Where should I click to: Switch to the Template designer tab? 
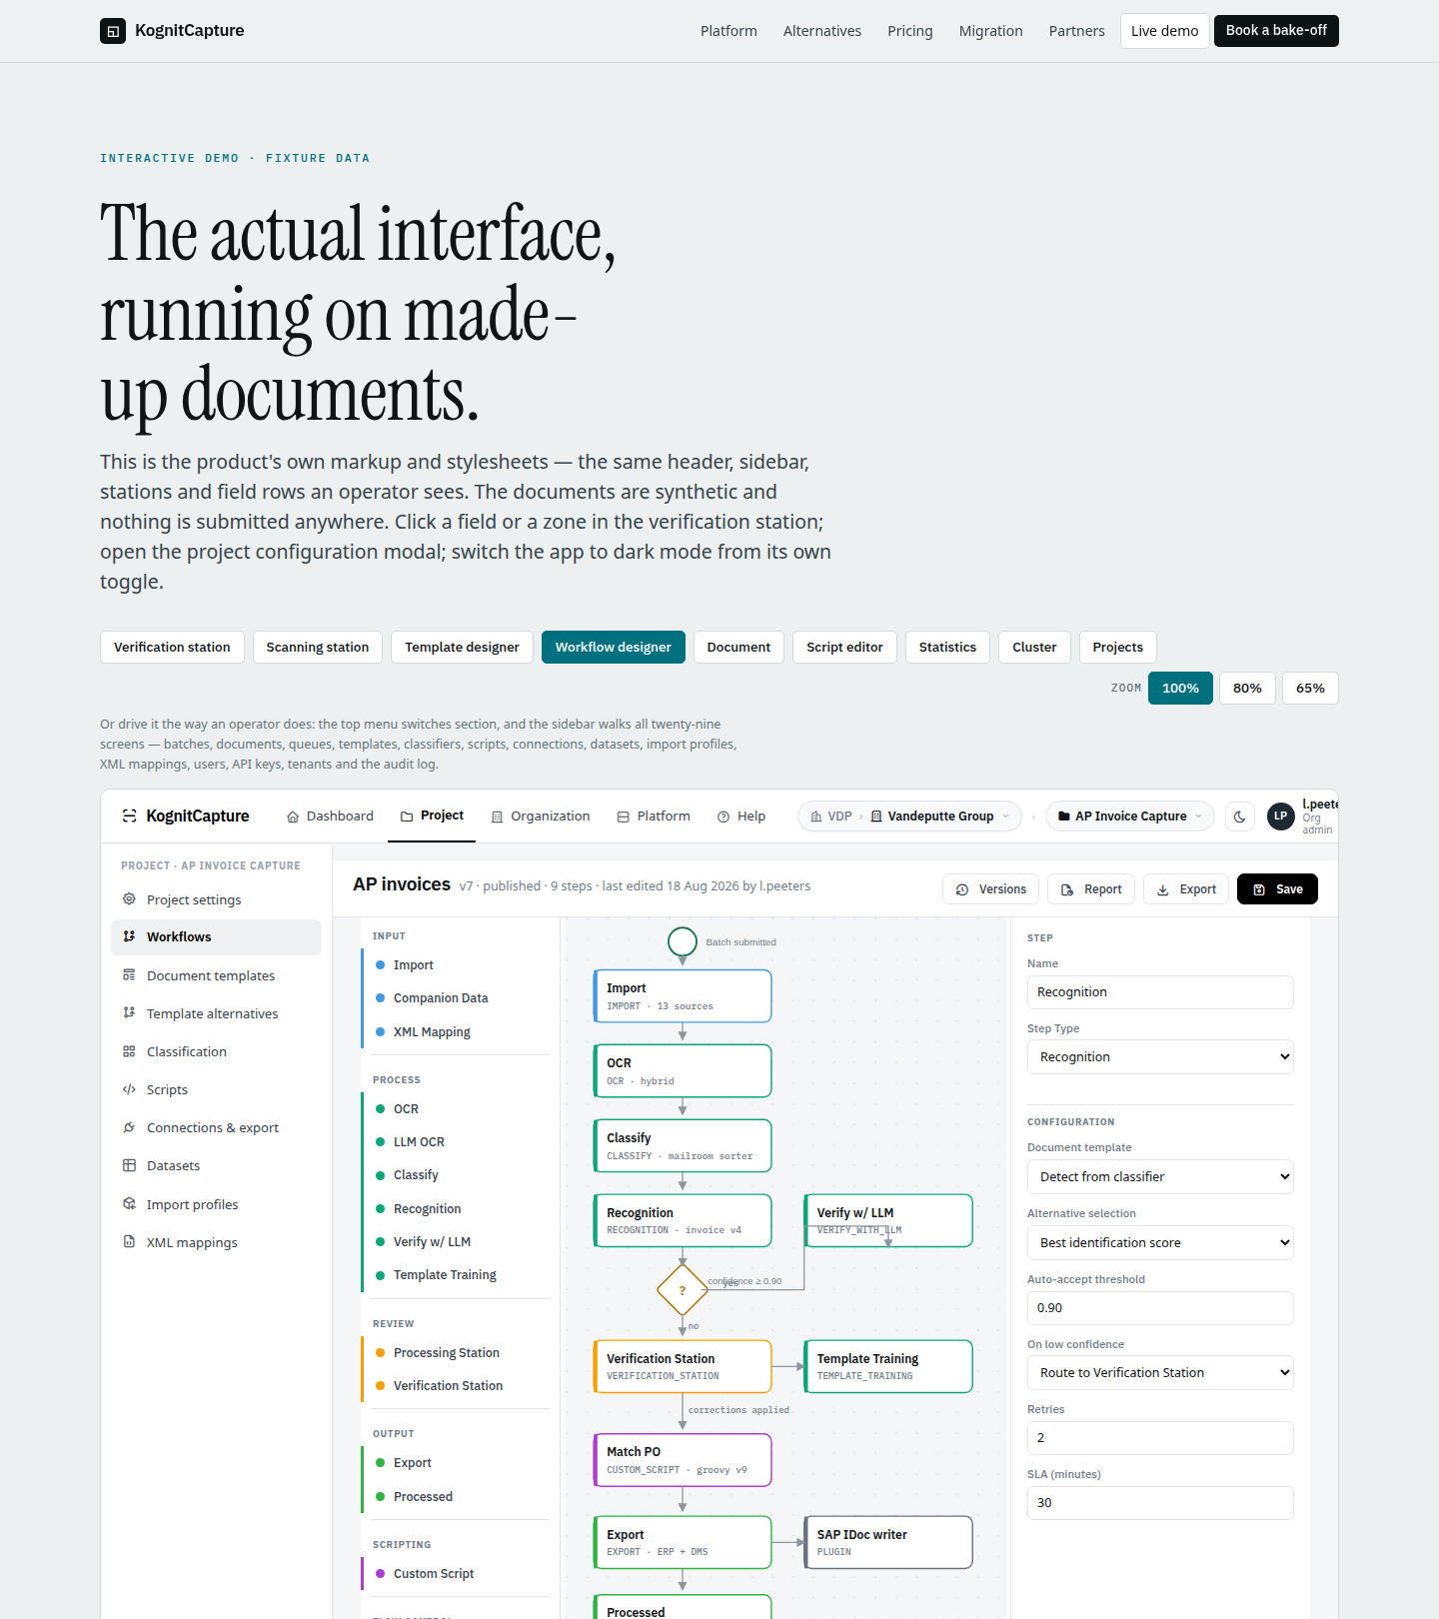[462, 648]
